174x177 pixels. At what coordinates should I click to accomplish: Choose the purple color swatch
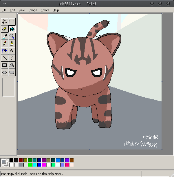[x=44, y=160]
